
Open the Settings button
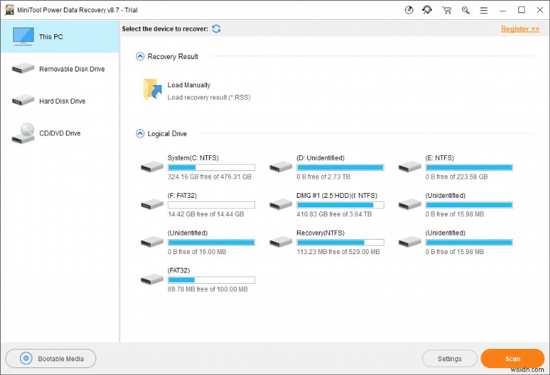tap(450, 359)
